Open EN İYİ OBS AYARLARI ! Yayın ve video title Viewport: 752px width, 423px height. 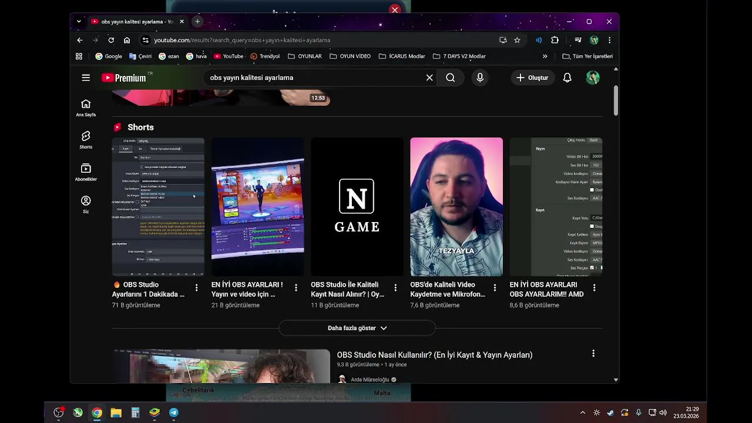pos(247,289)
